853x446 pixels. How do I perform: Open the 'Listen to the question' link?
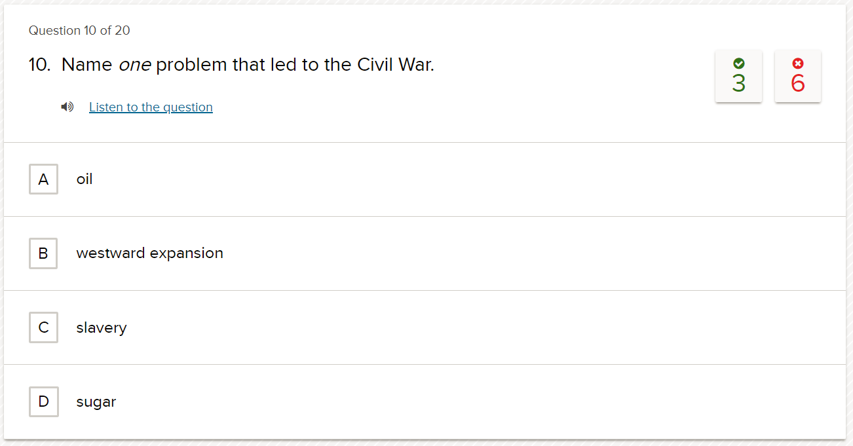151,107
